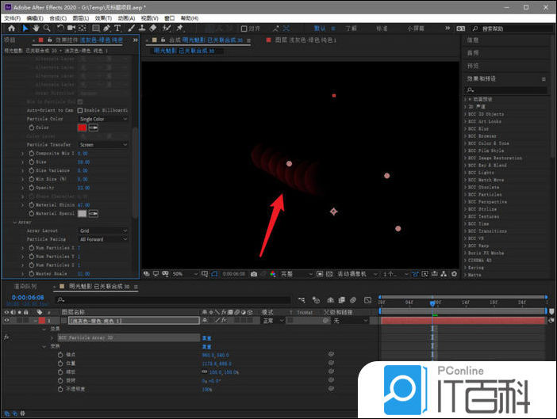Click the Material Specular eyedropper icon
Screen dimensions: 557x419
(x=94, y=213)
